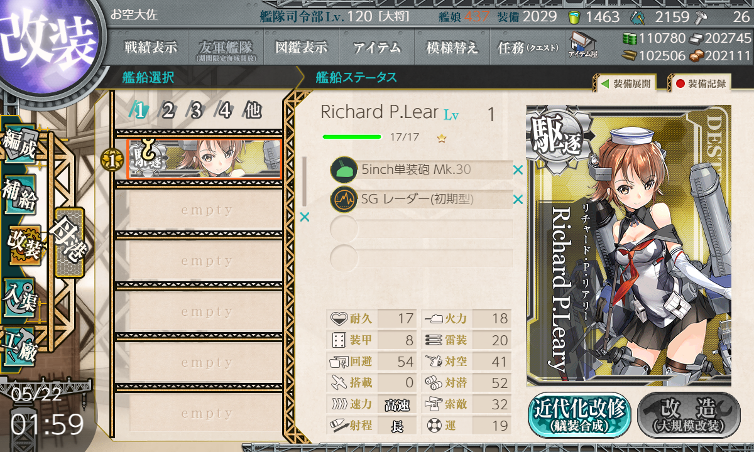Switch to the 他 (other) fleet tab
The width and height of the screenshot is (754, 452).
[253, 110]
